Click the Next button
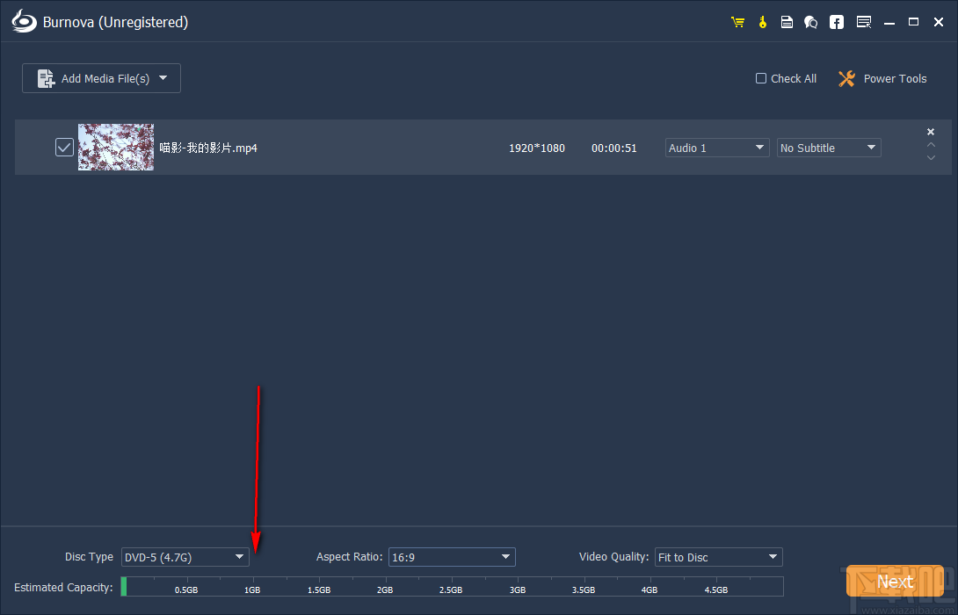The width and height of the screenshot is (958, 615). (x=895, y=581)
